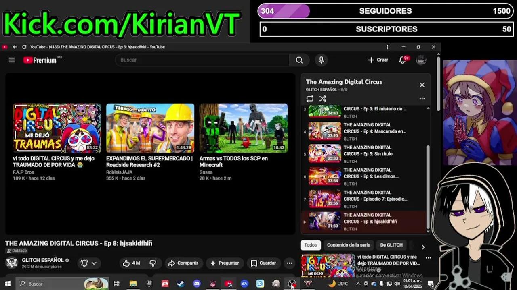Image resolution: width=517 pixels, height=290 pixels.
Task: Show hidden system tray icons
Action: coord(358,284)
